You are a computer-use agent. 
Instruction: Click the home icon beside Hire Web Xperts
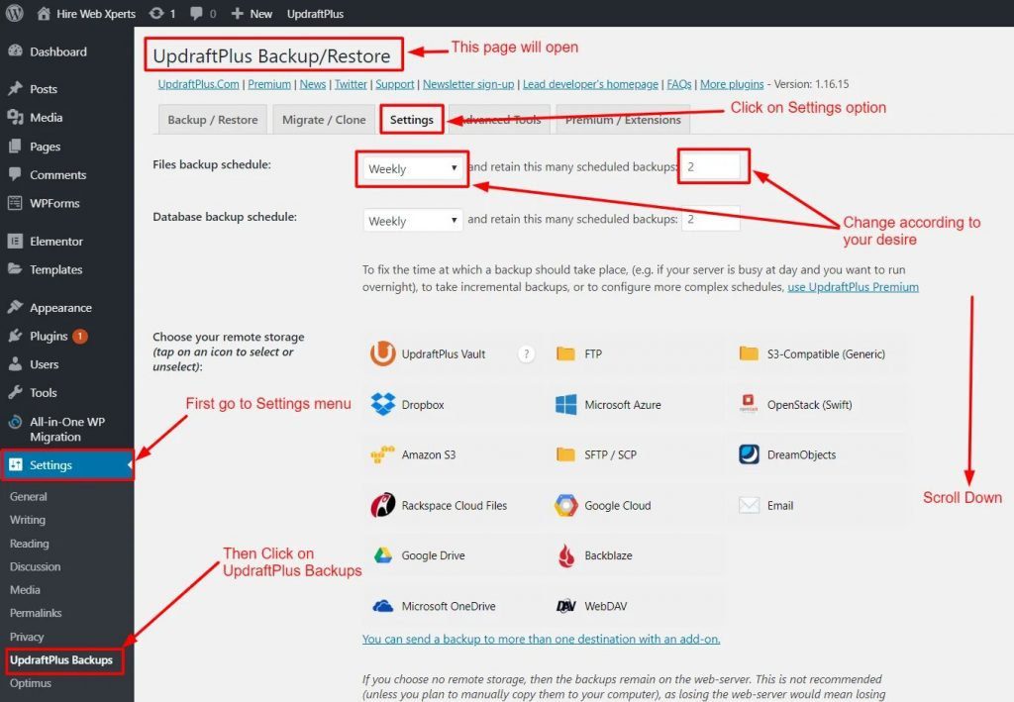(x=44, y=14)
